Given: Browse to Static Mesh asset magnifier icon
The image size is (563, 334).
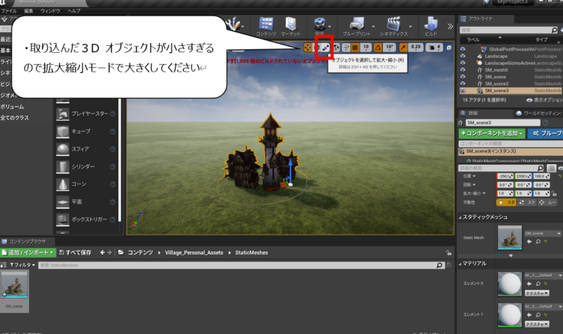Looking at the screenshot, I should (x=538, y=242).
